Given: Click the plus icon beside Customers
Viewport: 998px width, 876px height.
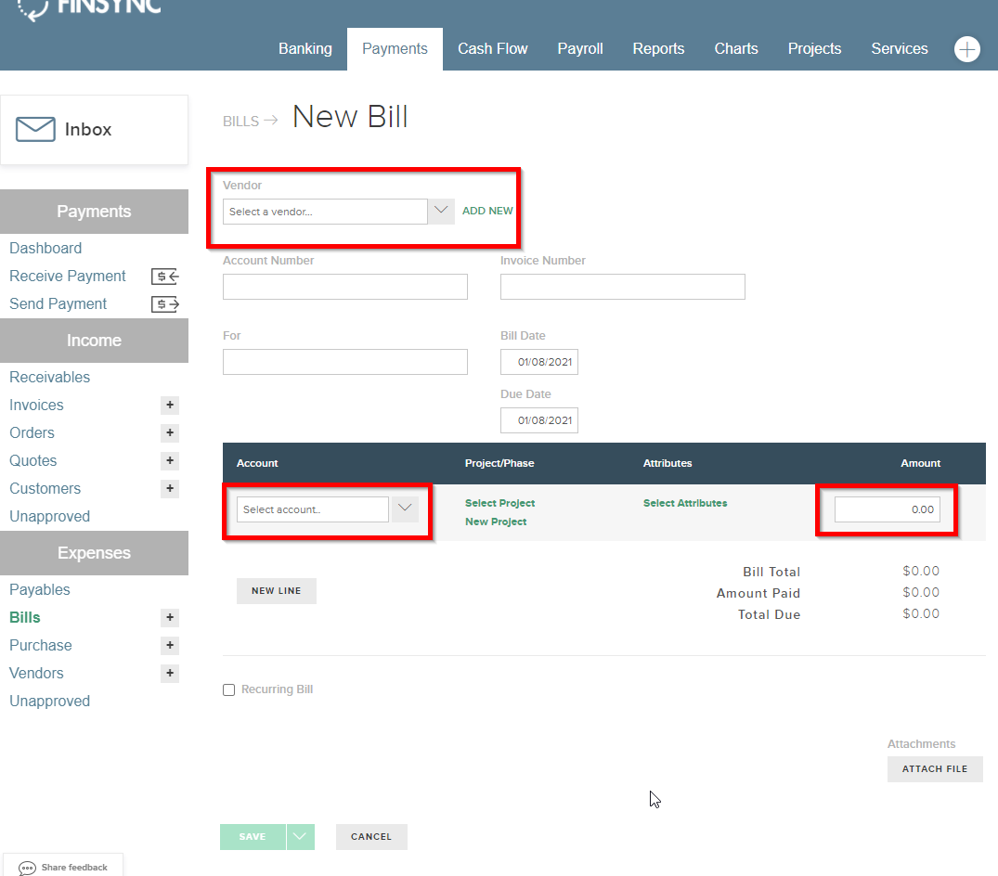Looking at the screenshot, I should (x=170, y=489).
